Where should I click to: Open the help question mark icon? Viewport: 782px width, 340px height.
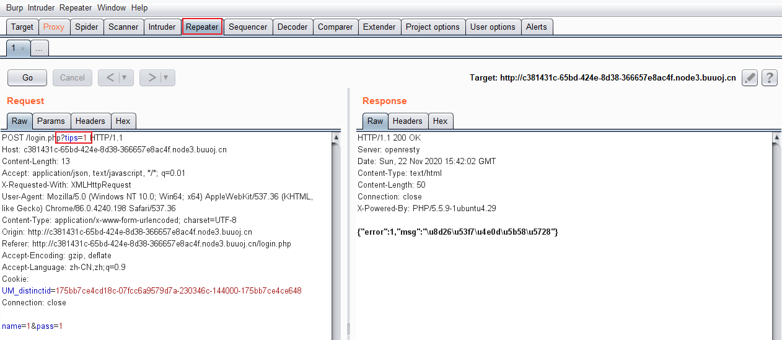click(769, 78)
